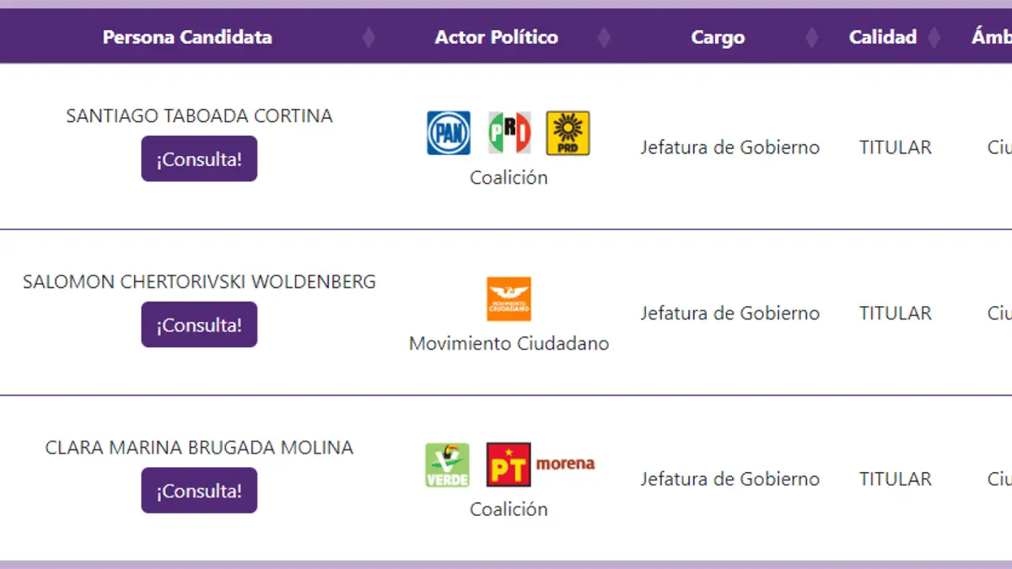This screenshot has height=569, width=1012.
Task: Click the Actor Político column header
Action: click(496, 37)
